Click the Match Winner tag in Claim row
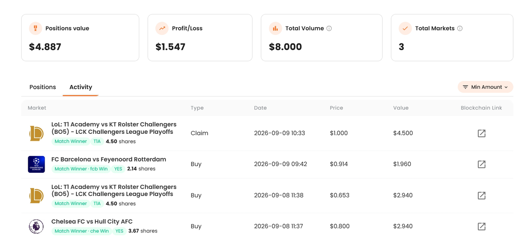Screen dimensions: 514x240 pos(71,141)
